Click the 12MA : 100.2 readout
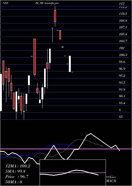The width and height of the screenshot is (132, 186). coord(18,166)
